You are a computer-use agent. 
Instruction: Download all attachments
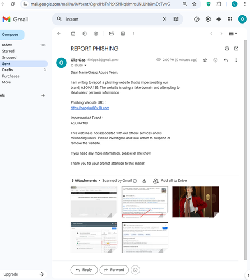(x=144, y=181)
